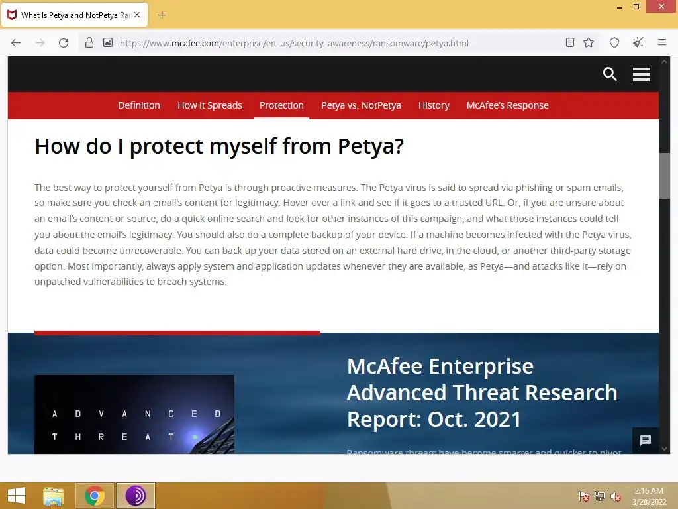Viewport: 678px width, 509px height.
Task: Toggle Reader View icon in address bar
Action: coord(570,42)
